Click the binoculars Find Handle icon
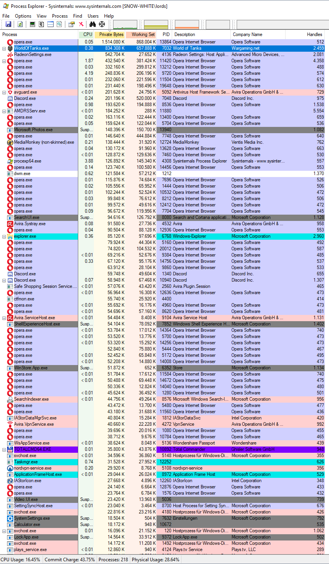 (93, 24)
